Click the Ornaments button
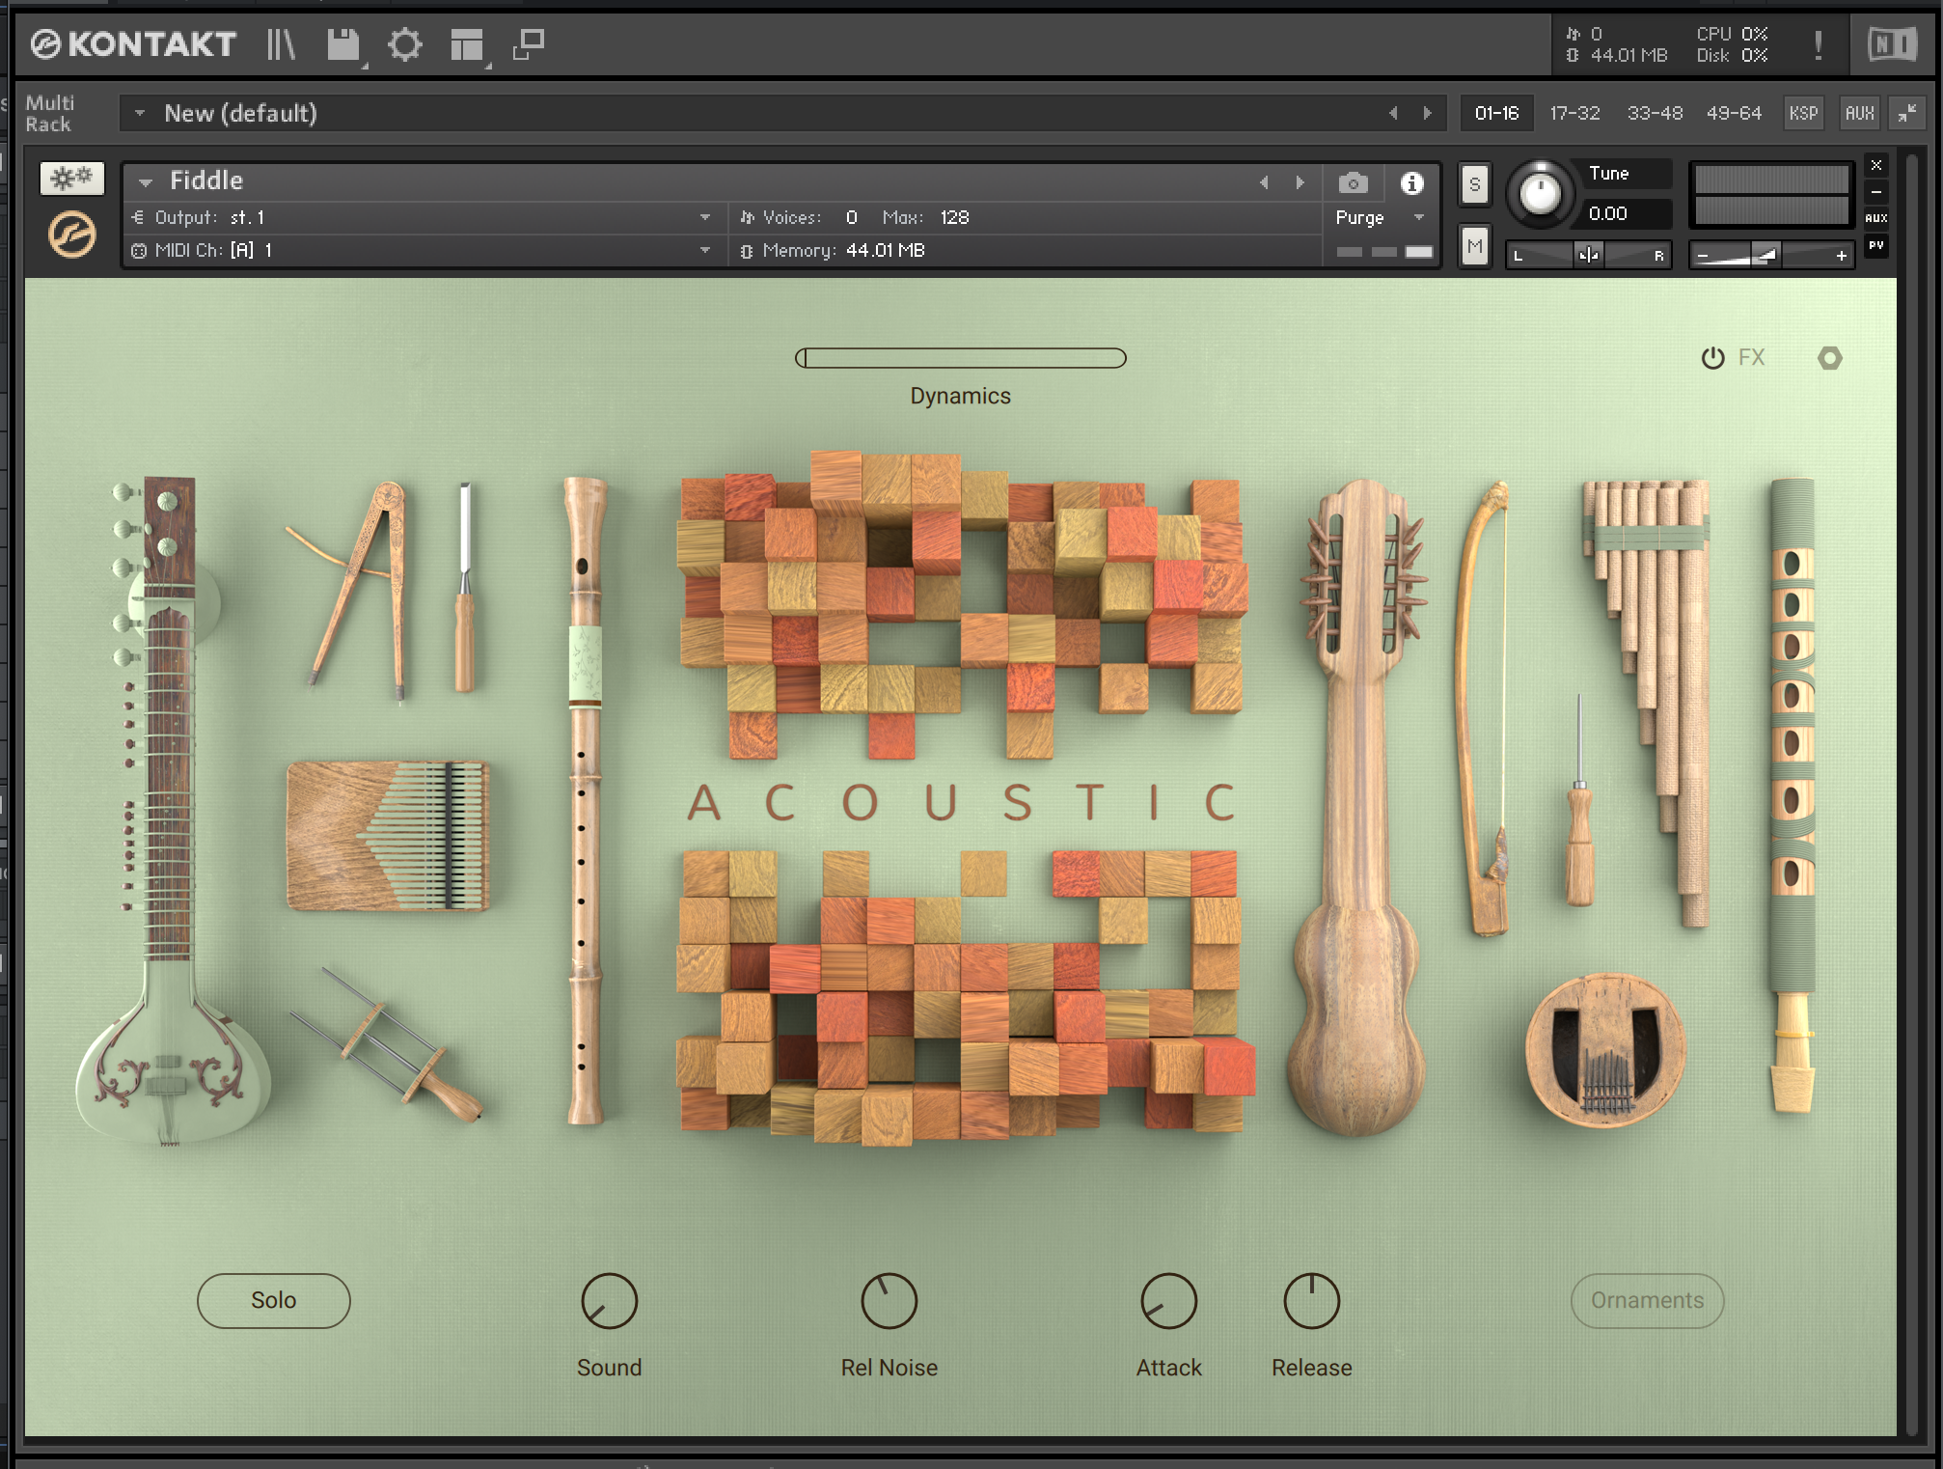Image resolution: width=1943 pixels, height=1469 pixels. tap(1646, 1300)
